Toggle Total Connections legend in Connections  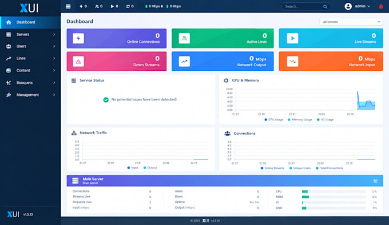[x=329, y=168]
